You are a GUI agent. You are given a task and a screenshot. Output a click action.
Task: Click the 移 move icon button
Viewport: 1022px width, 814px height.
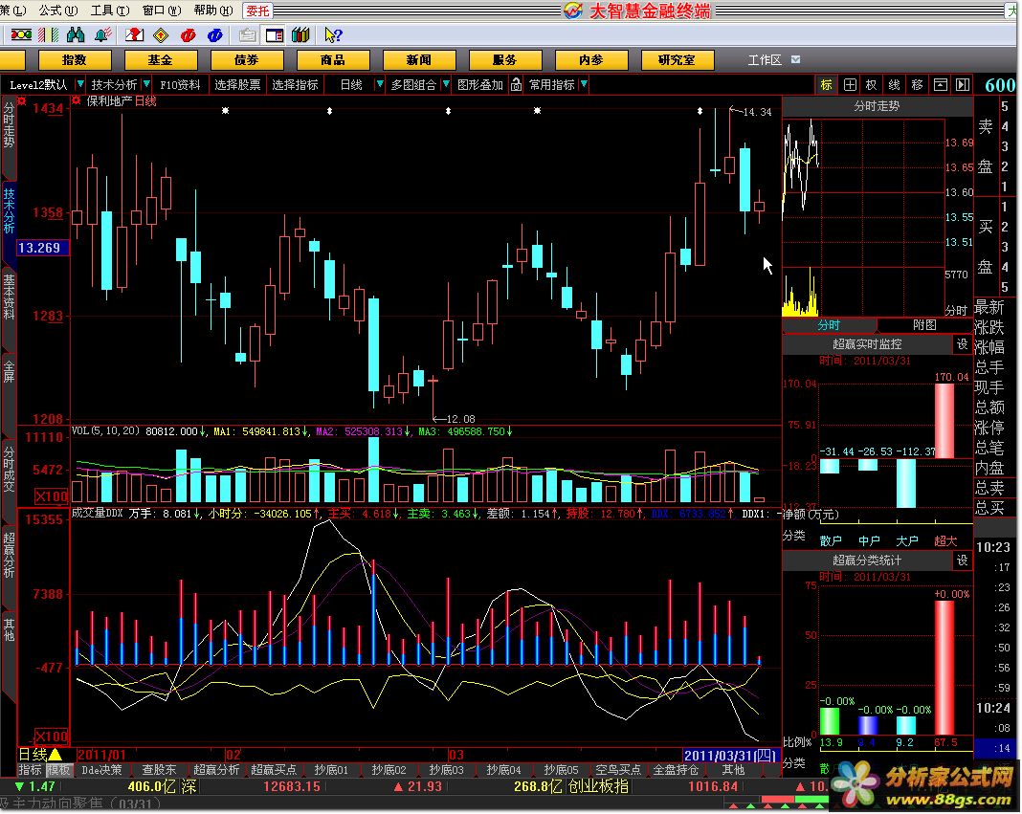[x=917, y=85]
